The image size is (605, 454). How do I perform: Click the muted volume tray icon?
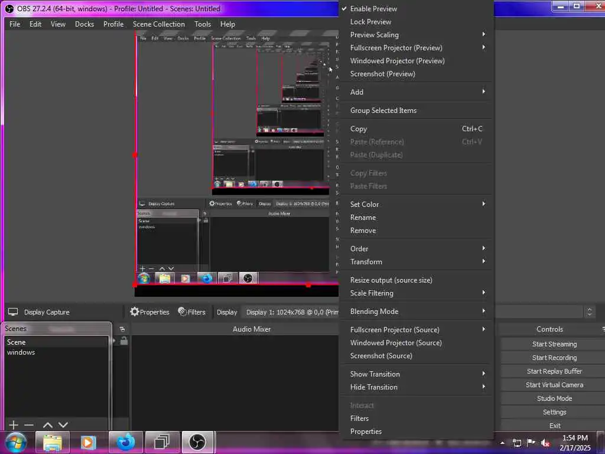point(545,443)
